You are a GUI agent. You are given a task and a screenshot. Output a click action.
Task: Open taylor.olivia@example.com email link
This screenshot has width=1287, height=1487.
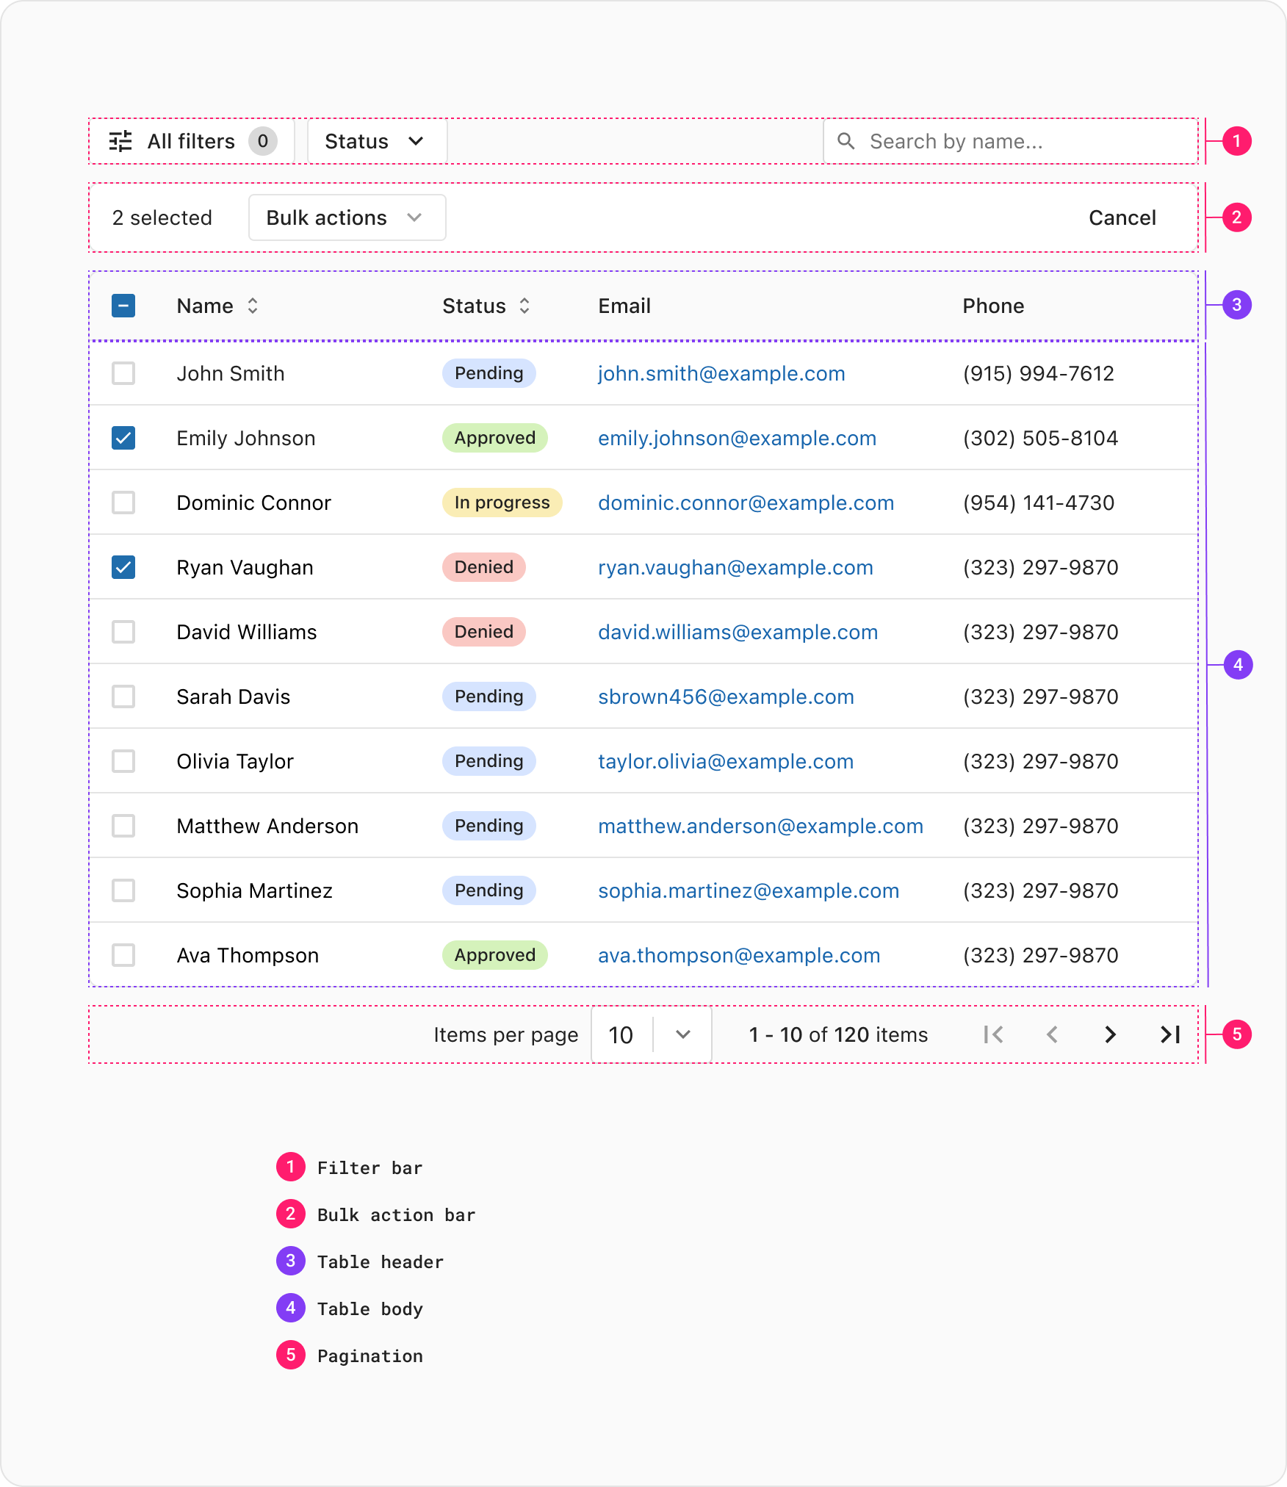click(x=726, y=761)
